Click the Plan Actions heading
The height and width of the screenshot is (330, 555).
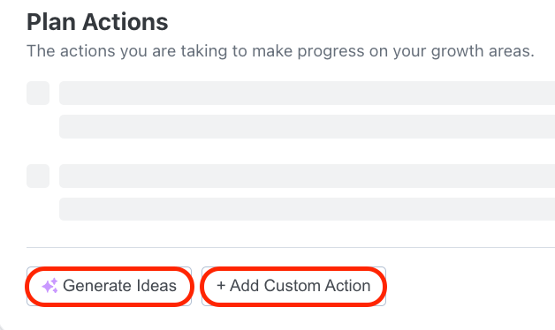pyautogui.click(x=97, y=22)
